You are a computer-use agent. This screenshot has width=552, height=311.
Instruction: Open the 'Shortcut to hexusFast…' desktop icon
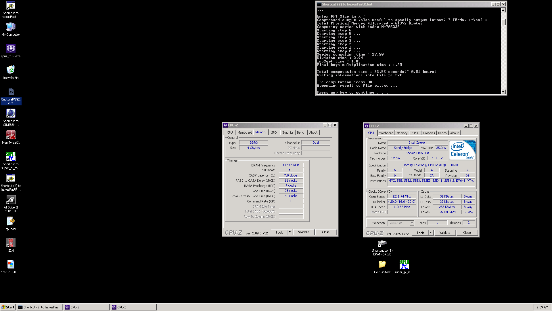(x=11, y=10)
